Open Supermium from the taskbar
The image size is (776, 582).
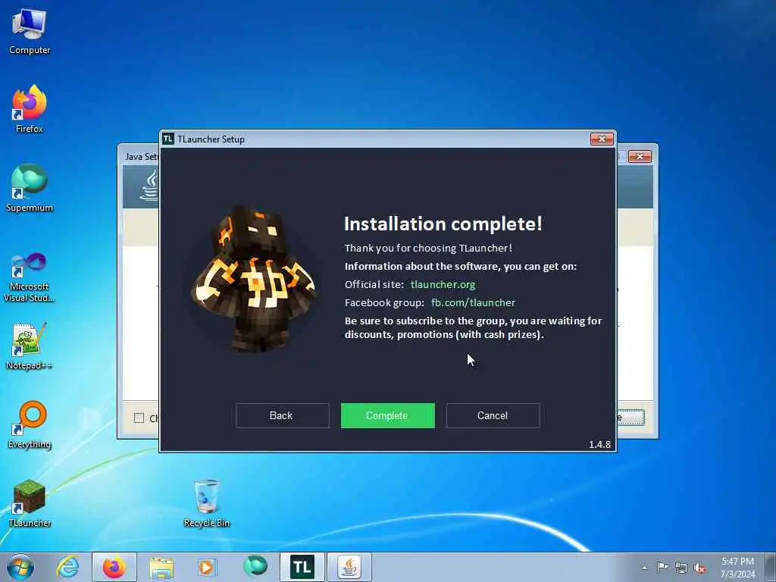pos(255,567)
